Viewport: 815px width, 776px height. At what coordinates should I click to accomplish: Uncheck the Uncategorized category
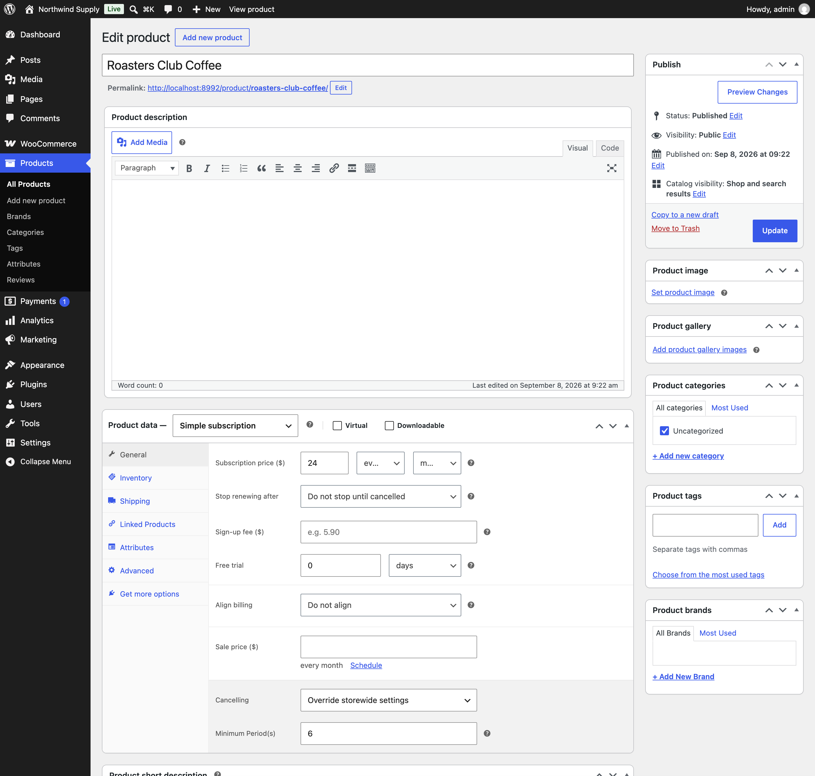tap(664, 431)
